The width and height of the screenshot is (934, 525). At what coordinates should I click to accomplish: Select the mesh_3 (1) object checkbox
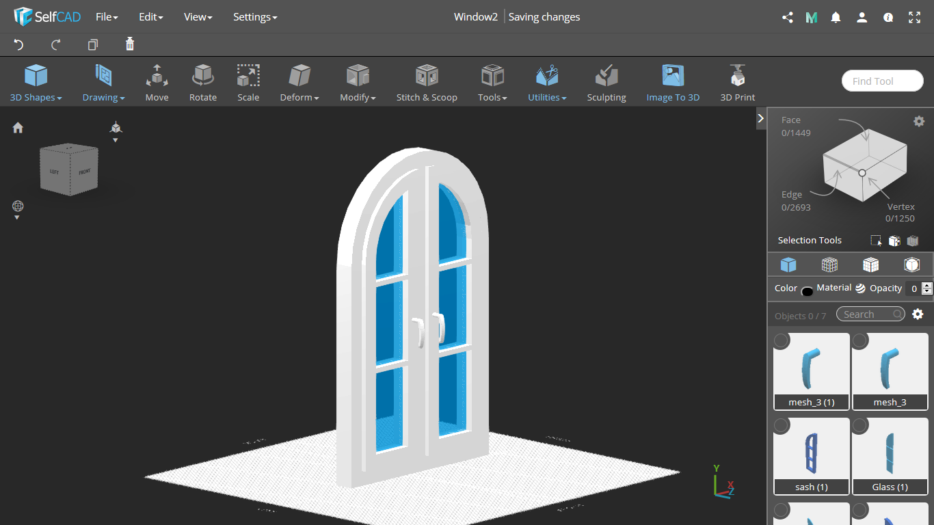coord(782,340)
